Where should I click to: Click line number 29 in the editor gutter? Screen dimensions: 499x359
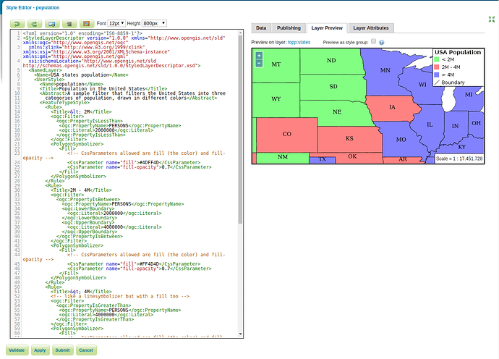tap(17, 185)
